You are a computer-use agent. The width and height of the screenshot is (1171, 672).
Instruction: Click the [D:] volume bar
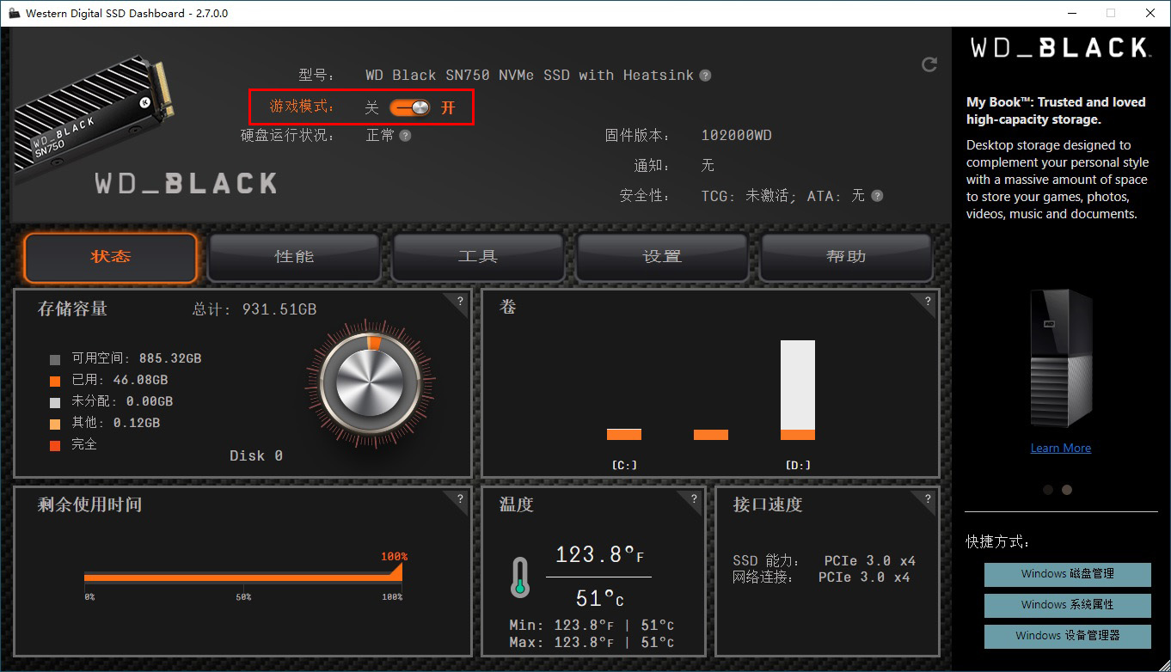[798, 390]
